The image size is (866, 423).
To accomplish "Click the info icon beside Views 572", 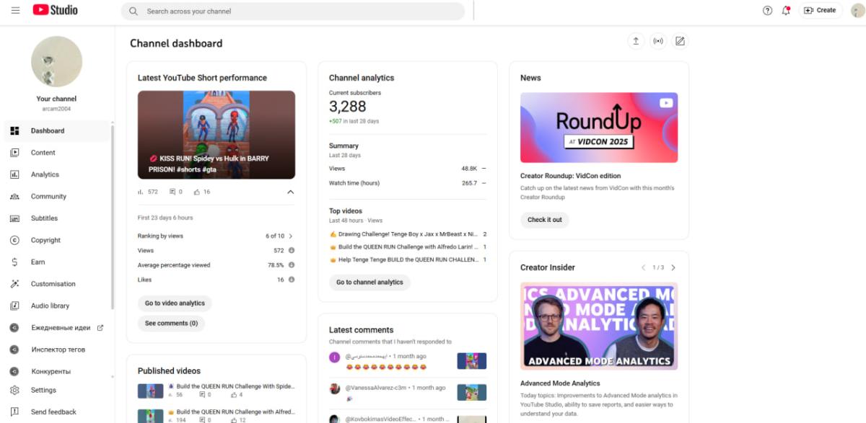I will [292, 250].
